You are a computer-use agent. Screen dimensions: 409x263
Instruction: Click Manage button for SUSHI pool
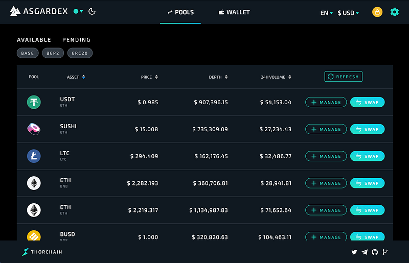point(326,129)
